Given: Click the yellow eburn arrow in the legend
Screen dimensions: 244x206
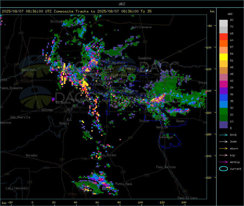Looking at the screenshot, I should pyautogui.click(x=223, y=148).
